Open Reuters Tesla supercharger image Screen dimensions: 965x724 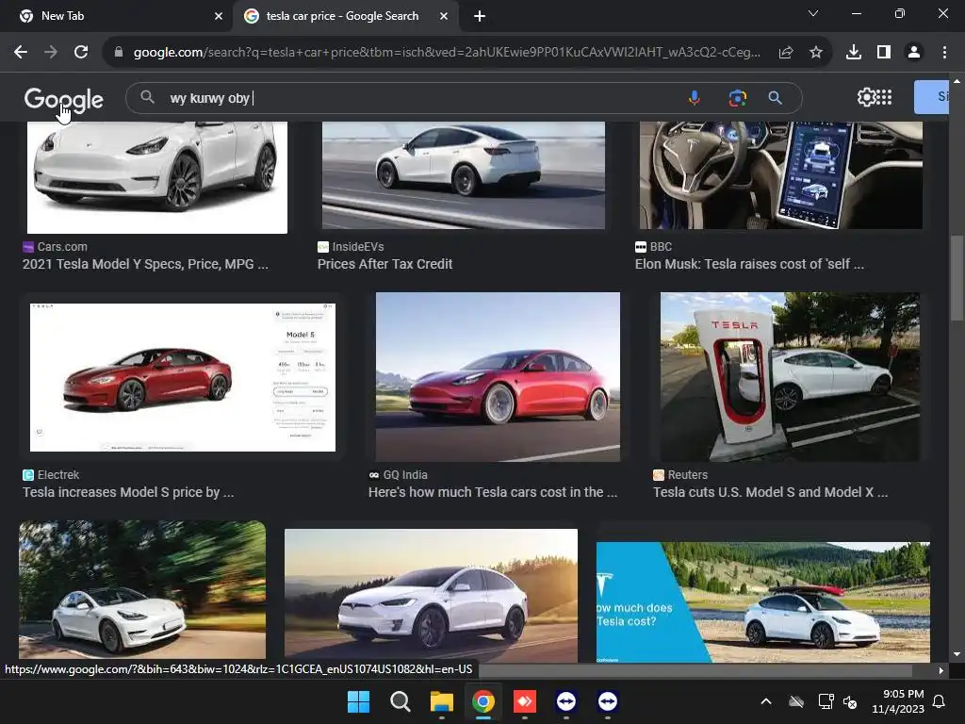791,377
